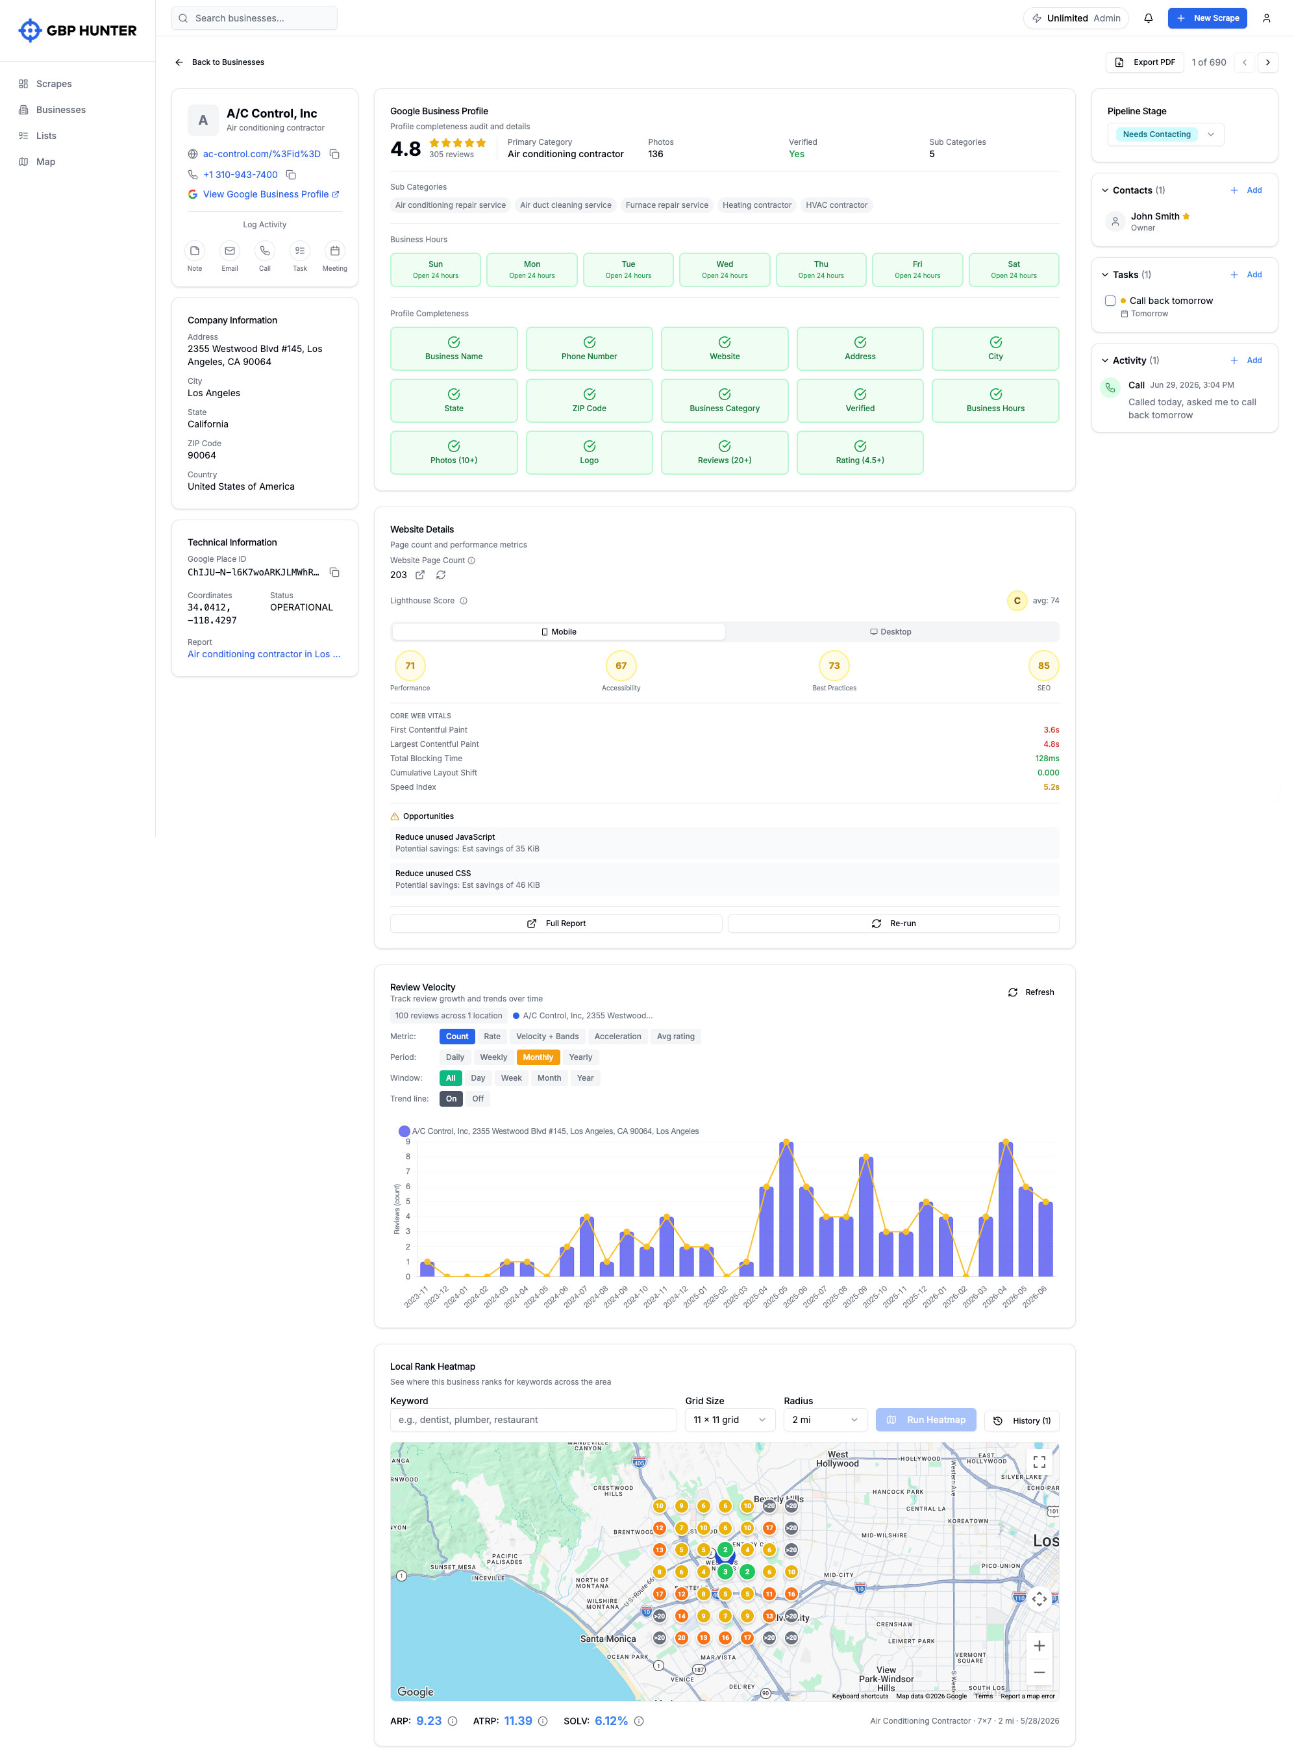Viewport: 1294px width, 1762px height.
Task: Zoom out on the heatmap map
Action: coord(1039,1672)
